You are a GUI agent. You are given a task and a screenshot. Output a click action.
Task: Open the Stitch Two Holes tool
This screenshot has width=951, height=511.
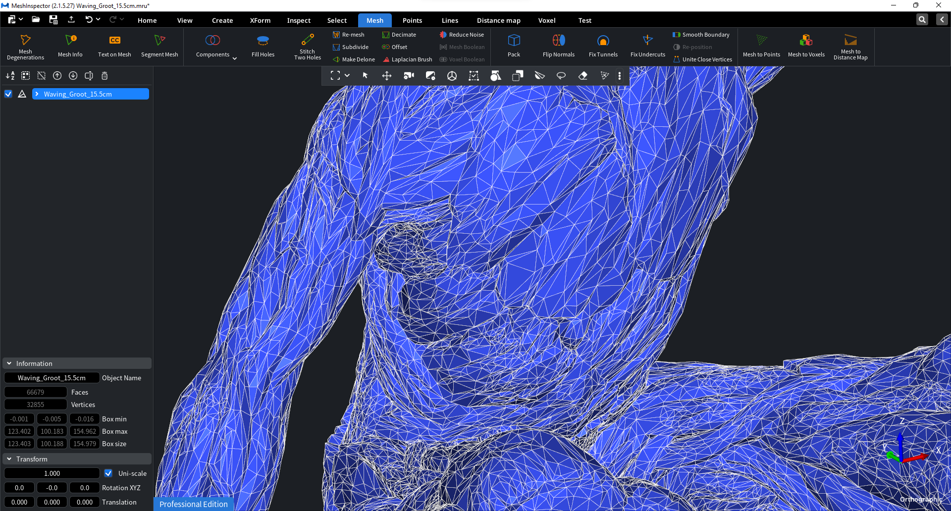click(x=307, y=47)
